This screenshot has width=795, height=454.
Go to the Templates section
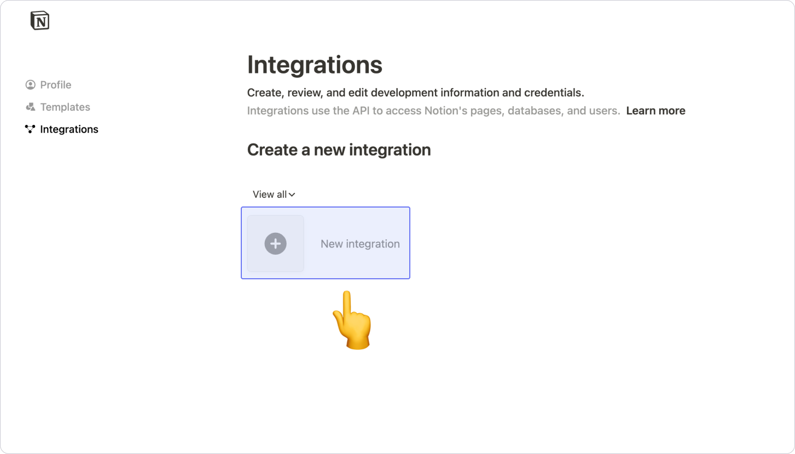[65, 107]
